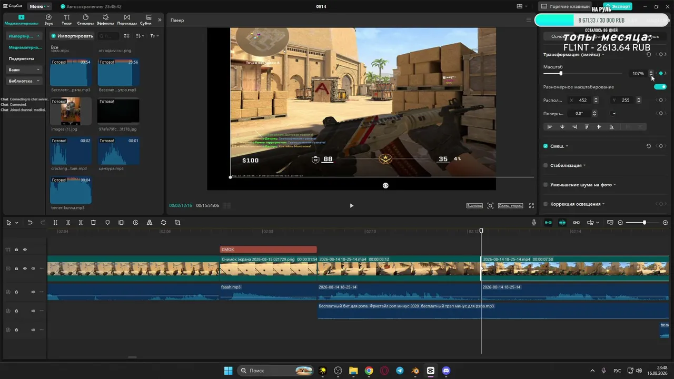Mirror the clip using the flip icon
Screen dimensions: 674x379
pos(150,223)
